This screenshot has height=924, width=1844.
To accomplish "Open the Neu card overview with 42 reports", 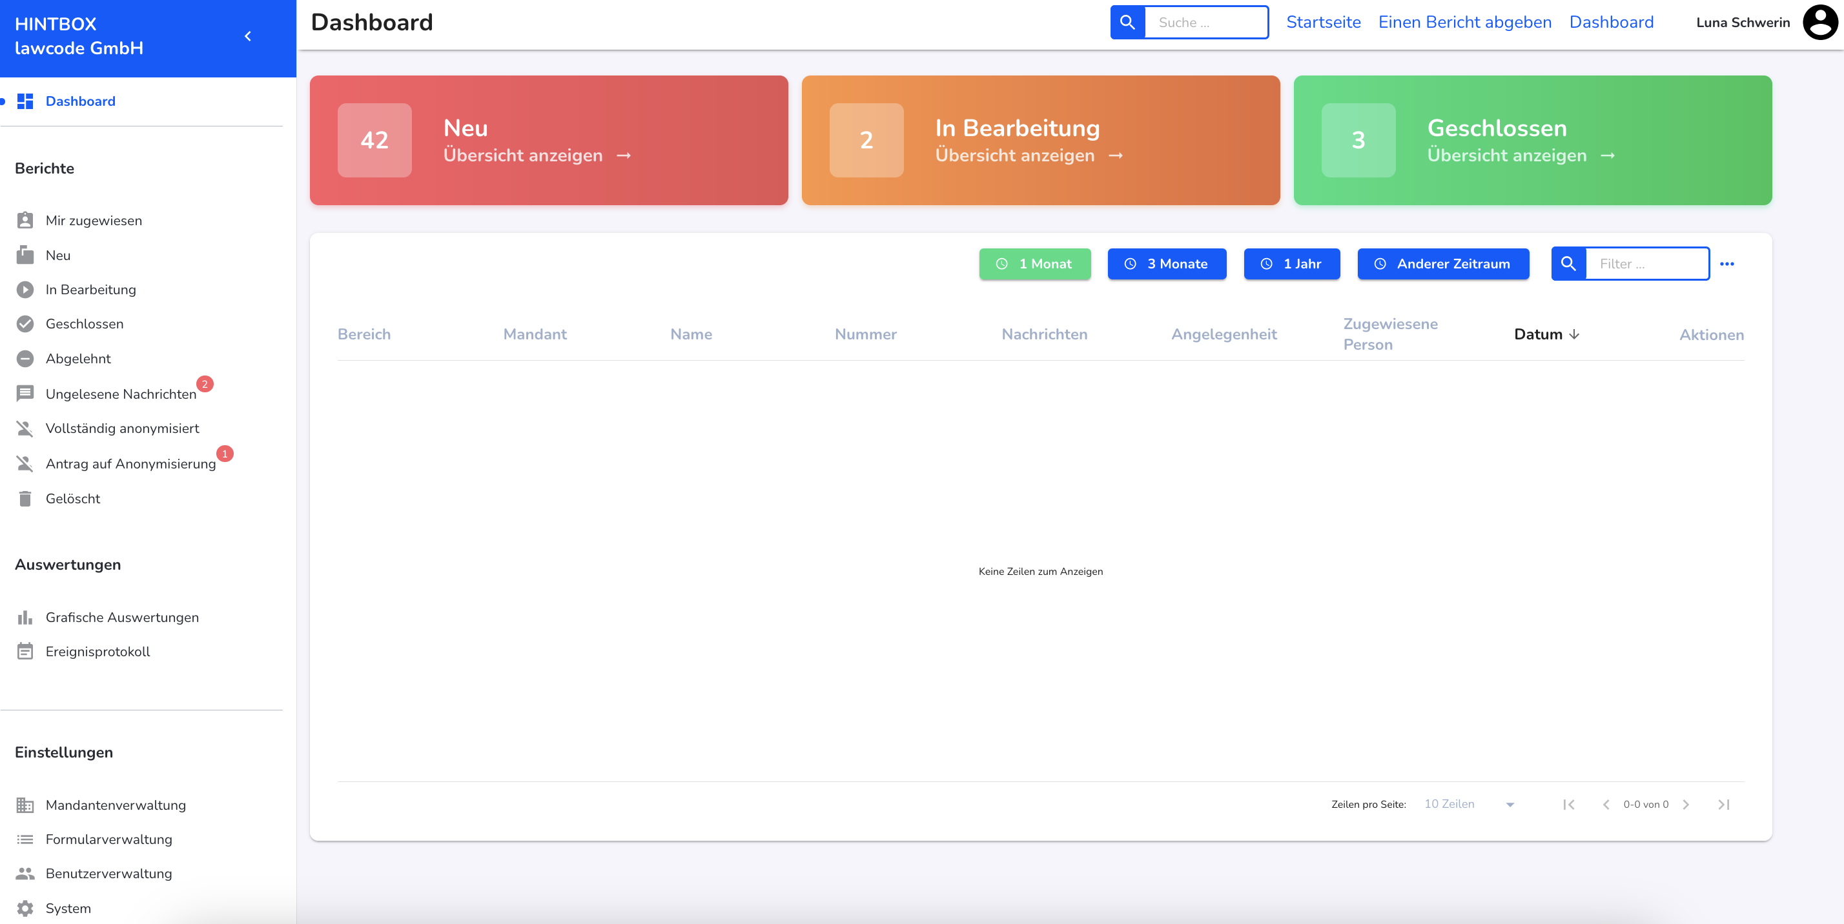I will tap(549, 141).
